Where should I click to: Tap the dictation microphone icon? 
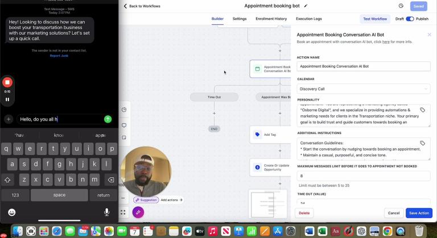106,212
